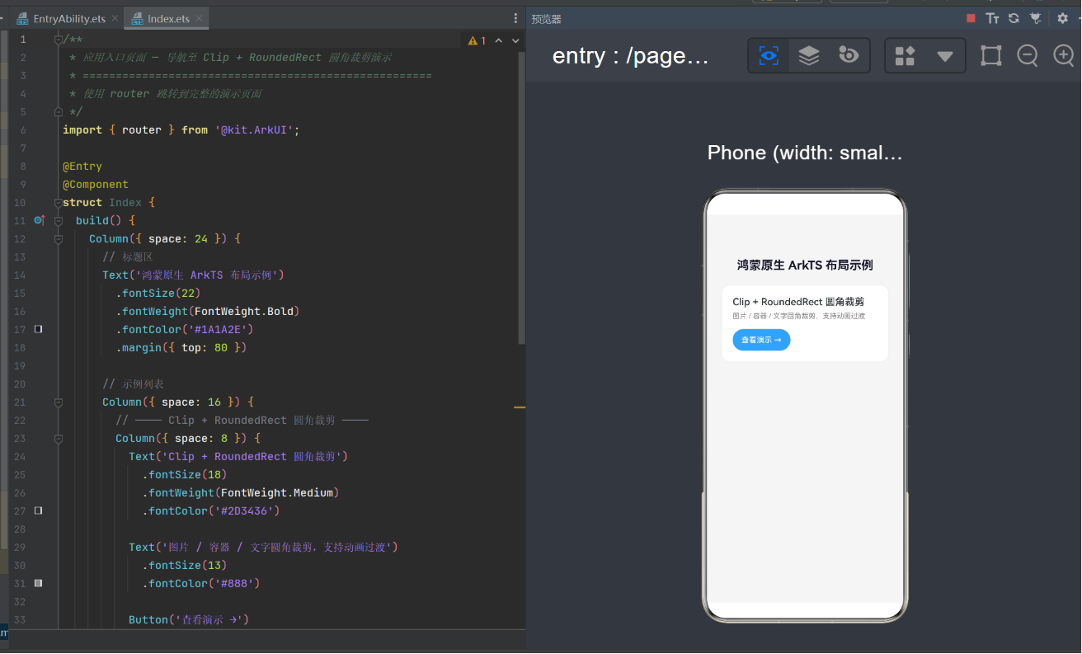Image resolution: width=1082 pixels, height=654 pixels.
Task: Zoom in the previewer
Action: (x=1065, y=56)
